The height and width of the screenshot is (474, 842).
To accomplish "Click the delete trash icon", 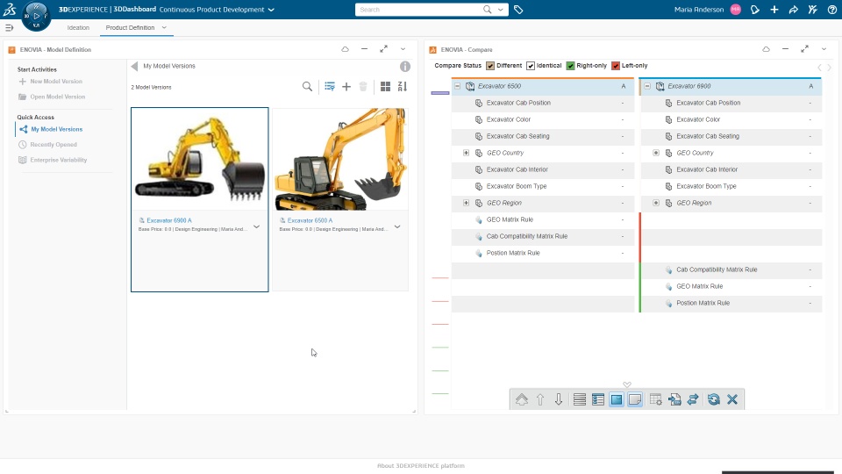I will pos(363,87).
